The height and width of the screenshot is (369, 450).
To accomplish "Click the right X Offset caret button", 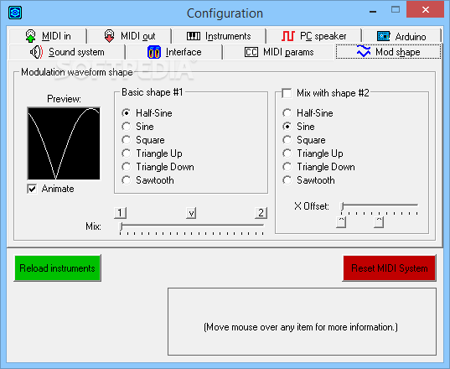I will click(379, 222).
